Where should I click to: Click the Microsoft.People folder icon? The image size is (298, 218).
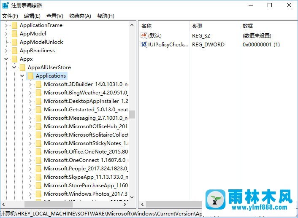38,168
